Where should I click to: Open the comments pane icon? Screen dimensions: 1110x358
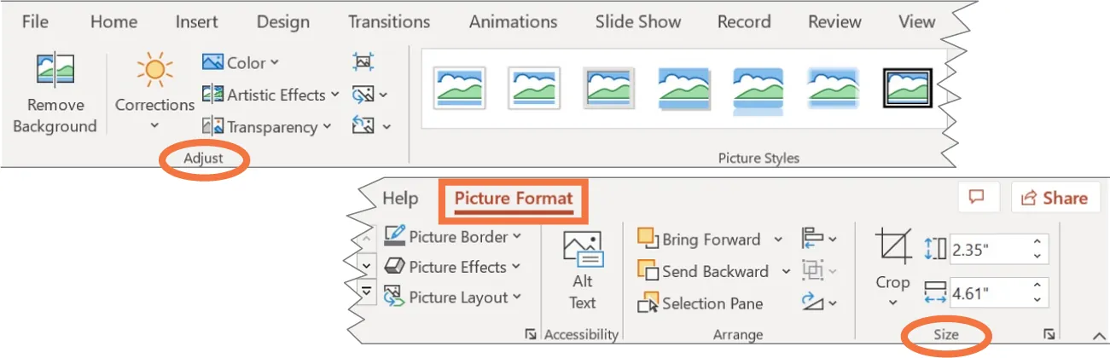tap(978, 198)
